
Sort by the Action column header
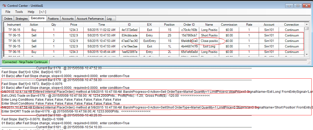click(34, 25)
